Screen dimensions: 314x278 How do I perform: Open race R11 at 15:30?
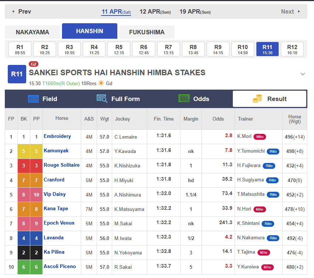[x=268, y=49]
